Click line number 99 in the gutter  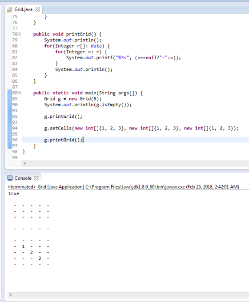(15, 157)
